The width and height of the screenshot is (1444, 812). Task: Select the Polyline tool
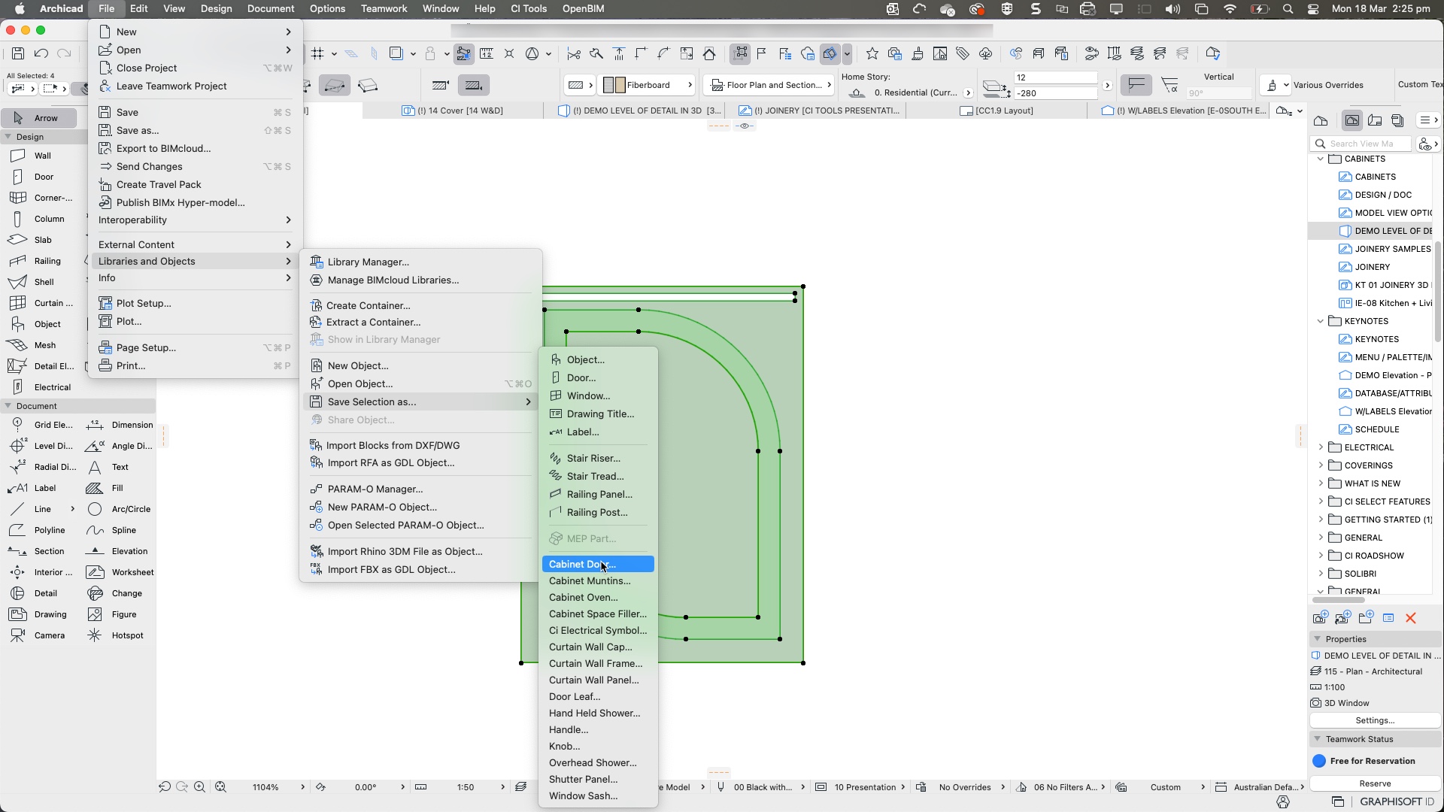tap(39, 530)
